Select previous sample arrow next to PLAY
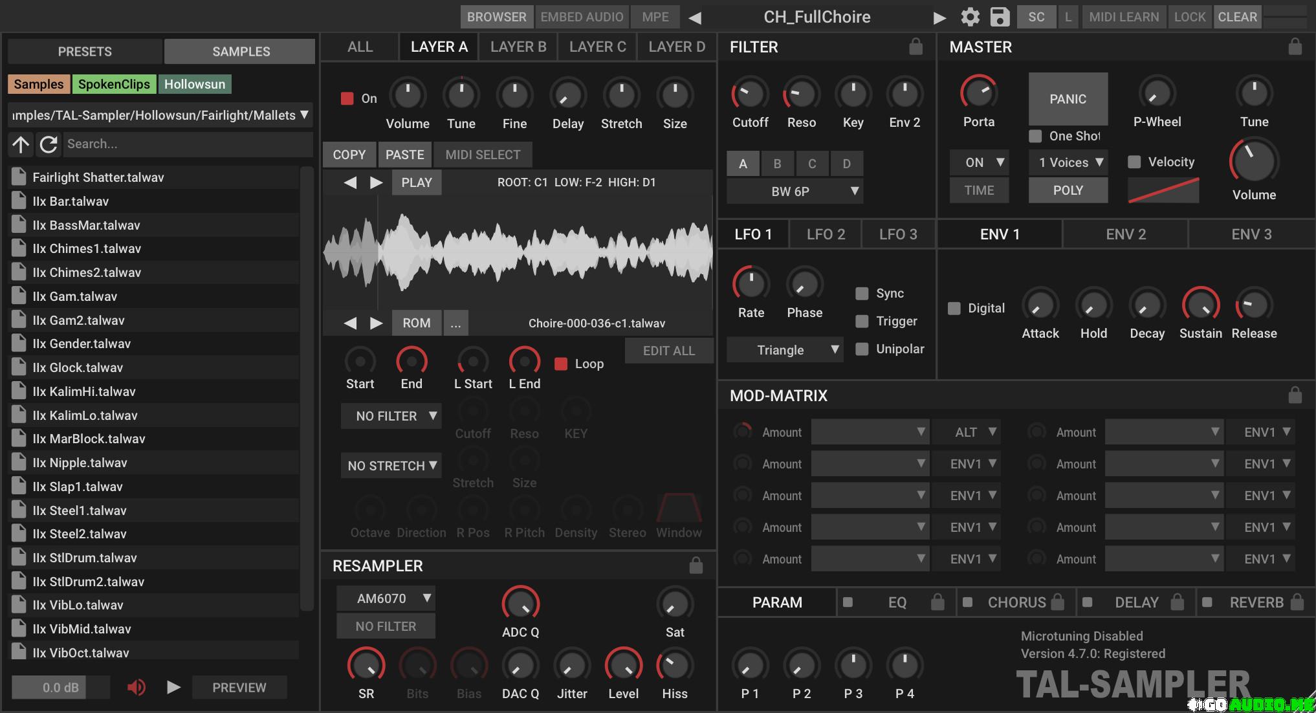The height and width of the screenshot is (713, 1316). pyautogui.click(x=350, y=182)
